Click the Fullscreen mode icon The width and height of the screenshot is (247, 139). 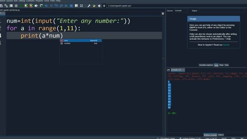(81, 6)
